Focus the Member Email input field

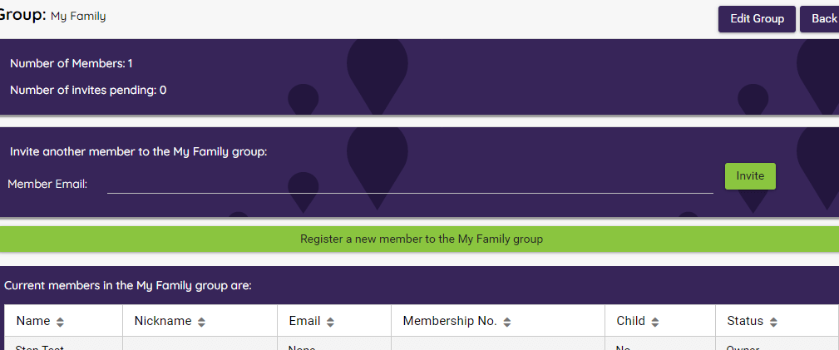pos(410,184)
